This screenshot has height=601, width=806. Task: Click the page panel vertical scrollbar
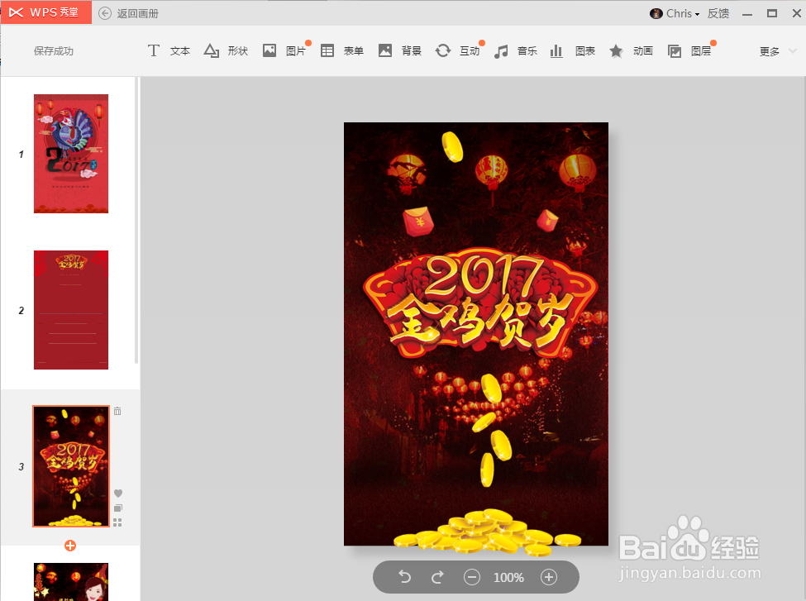(136, 220)
